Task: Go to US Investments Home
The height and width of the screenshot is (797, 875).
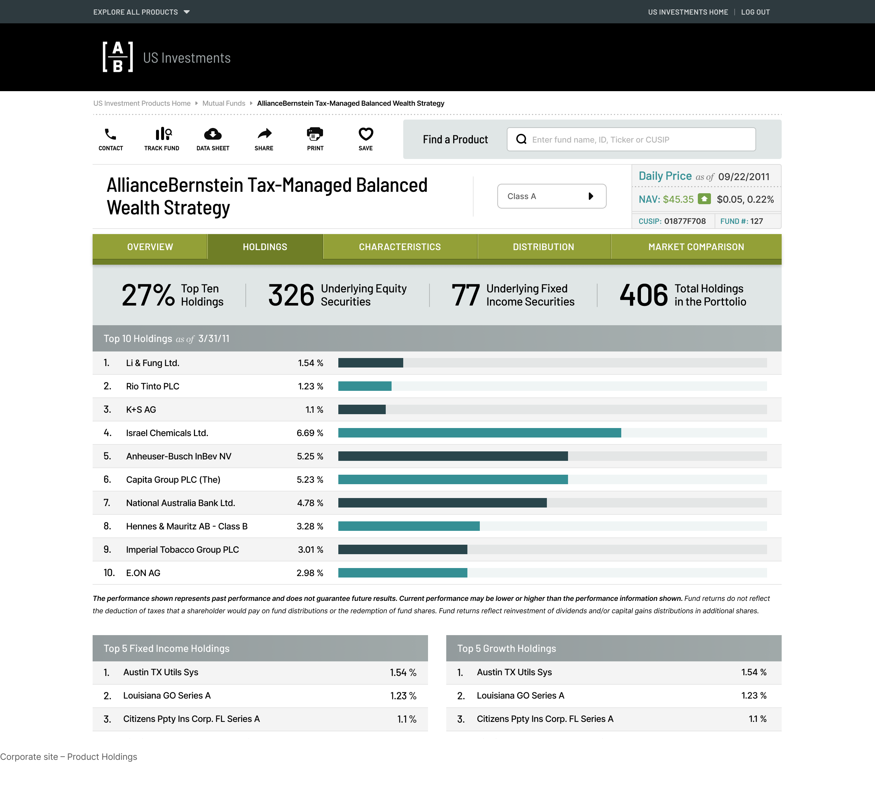Action: [x=688, y=12]
